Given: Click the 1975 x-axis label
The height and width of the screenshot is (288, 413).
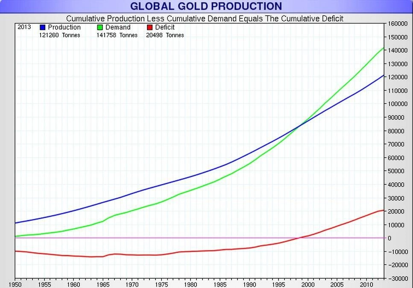Looking at the screenshot, I should 161,285.
